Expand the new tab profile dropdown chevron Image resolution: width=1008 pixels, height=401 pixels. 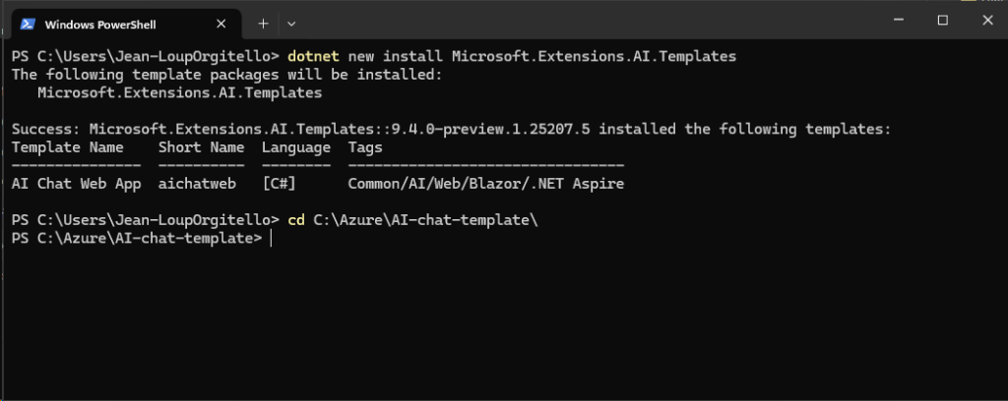[x=291, y=24]
